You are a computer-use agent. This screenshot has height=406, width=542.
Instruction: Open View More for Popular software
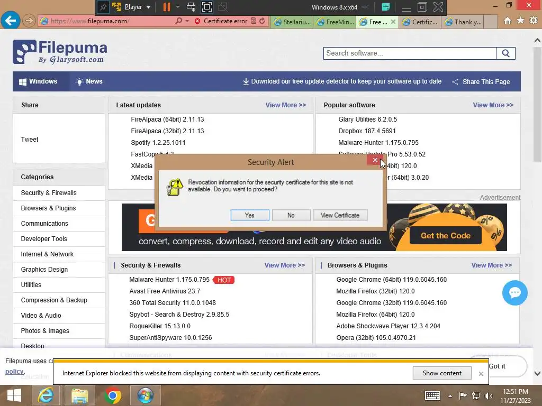493,105
